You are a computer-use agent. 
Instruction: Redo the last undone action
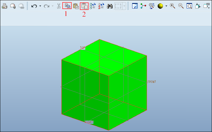pos(47,6)
